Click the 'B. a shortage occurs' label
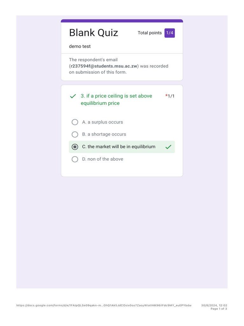The image size is (244, 326). pos(104,134)
